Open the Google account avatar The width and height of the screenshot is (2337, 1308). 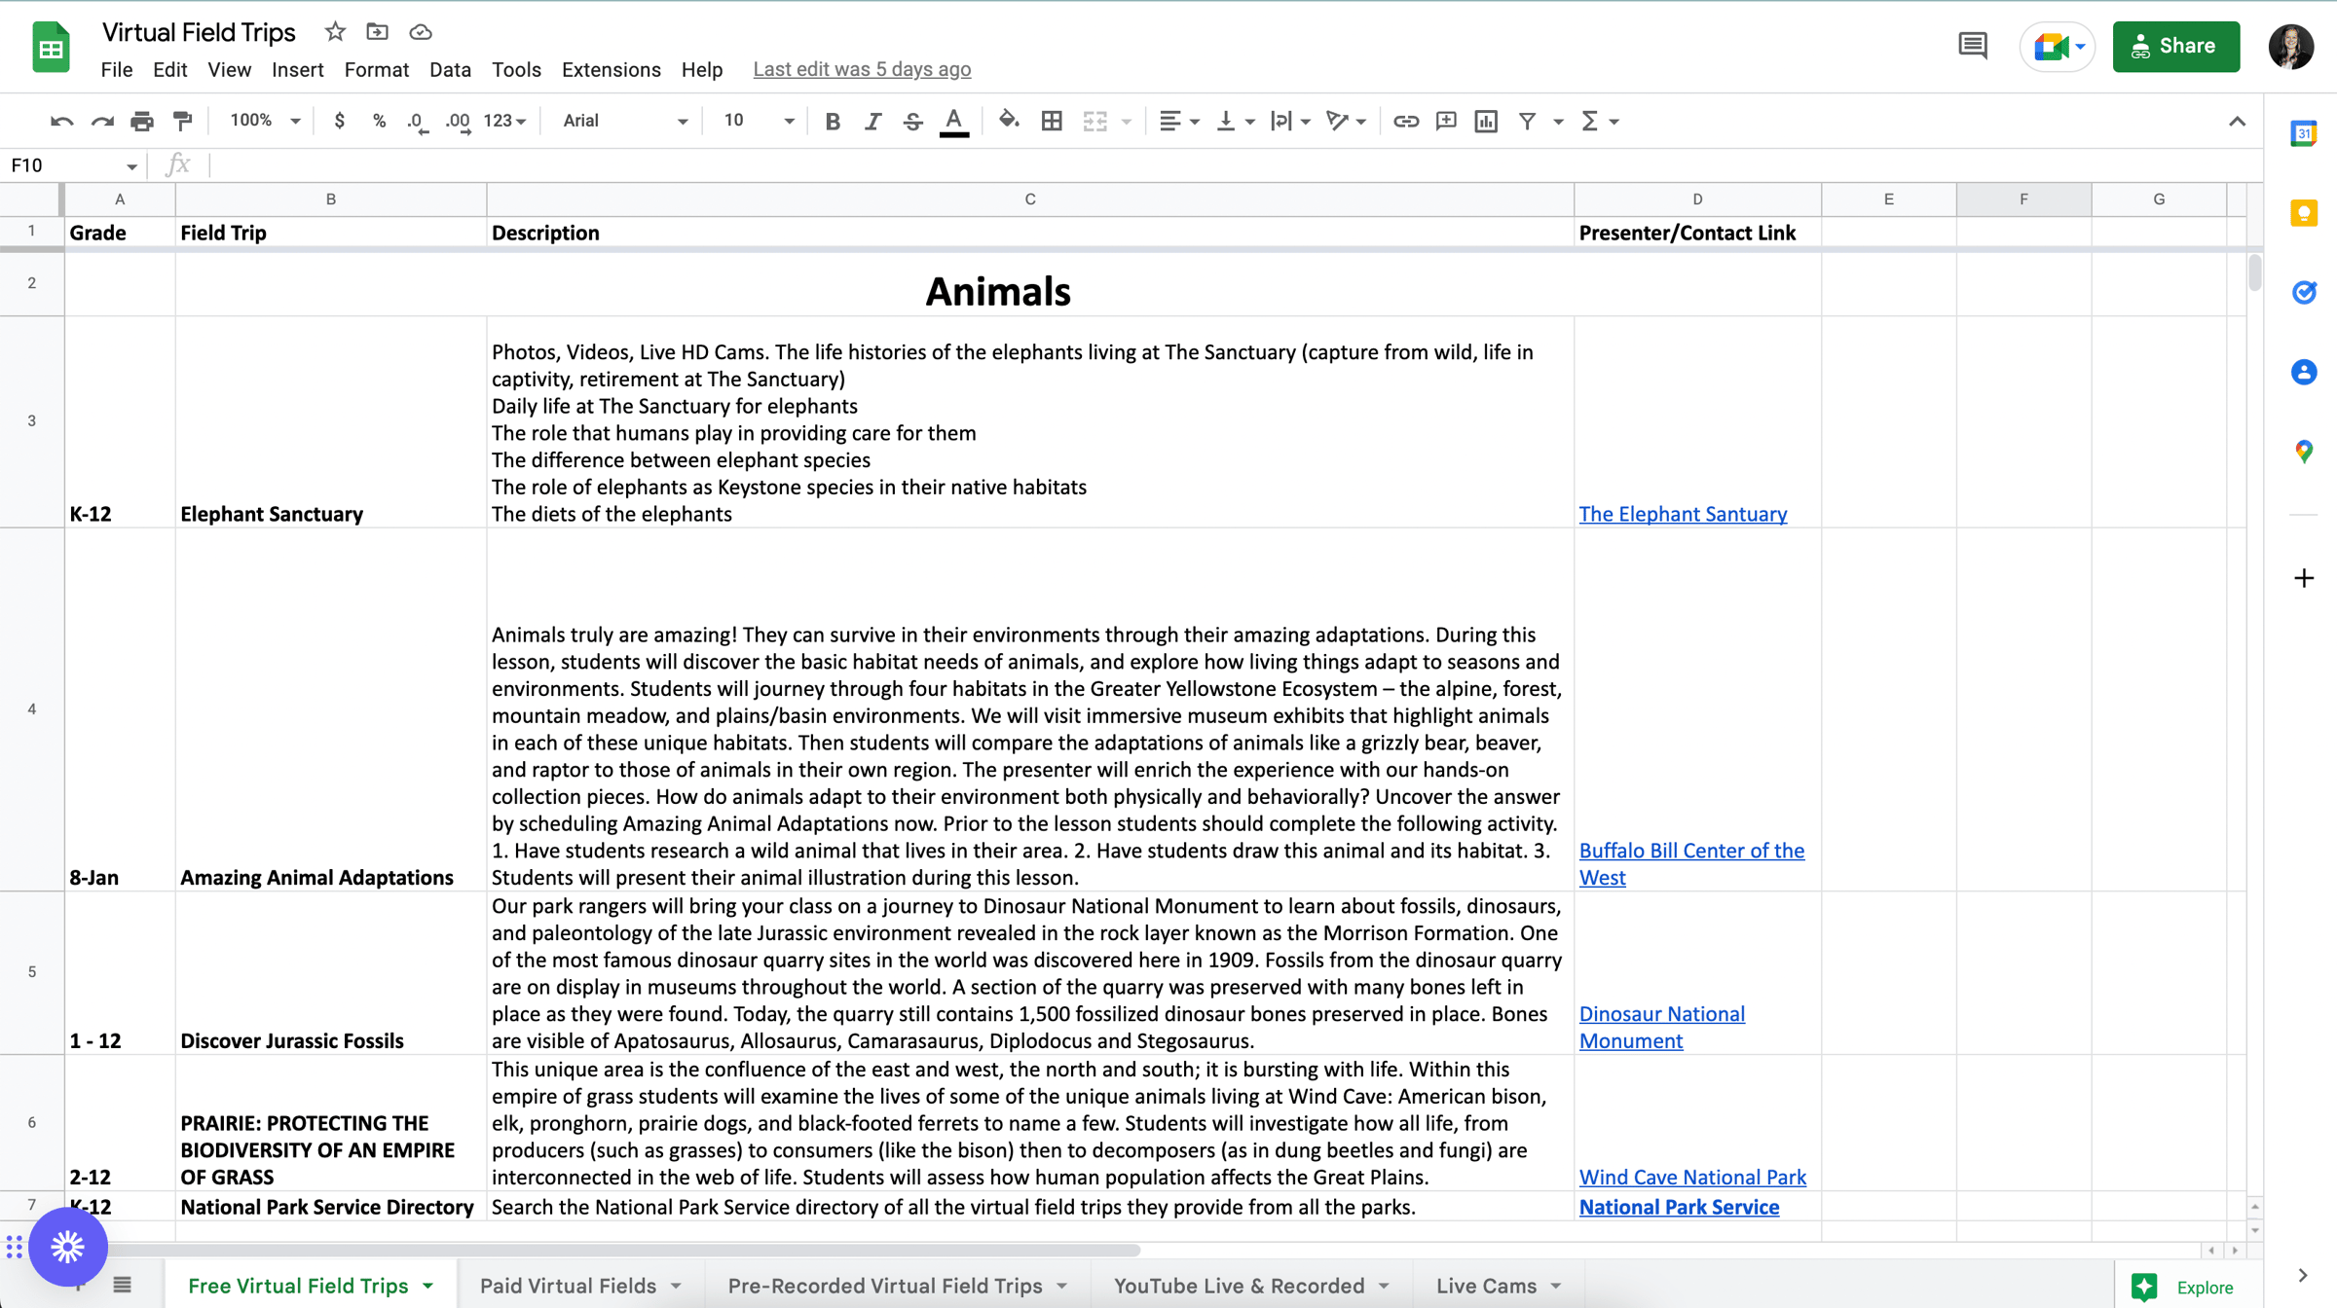2290,46
